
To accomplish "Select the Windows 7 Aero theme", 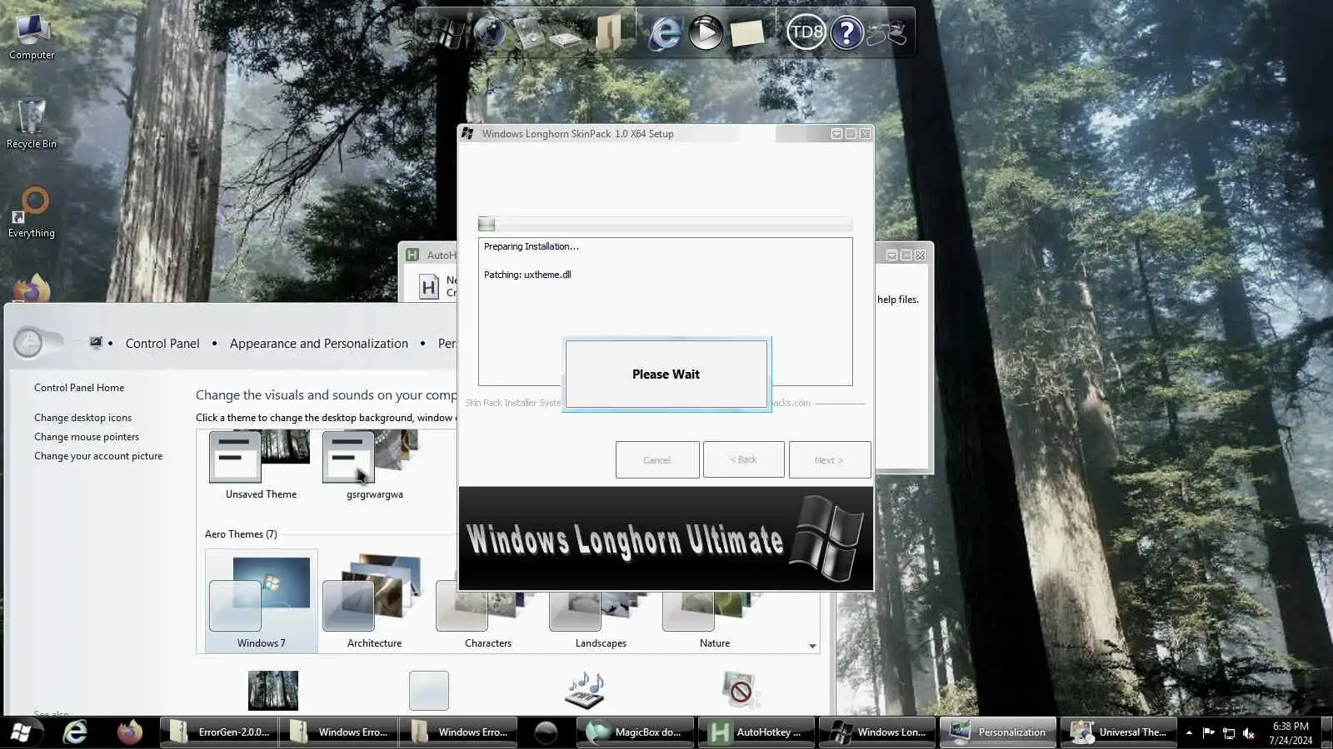I will pyautogui.click(x=261, y=601).
